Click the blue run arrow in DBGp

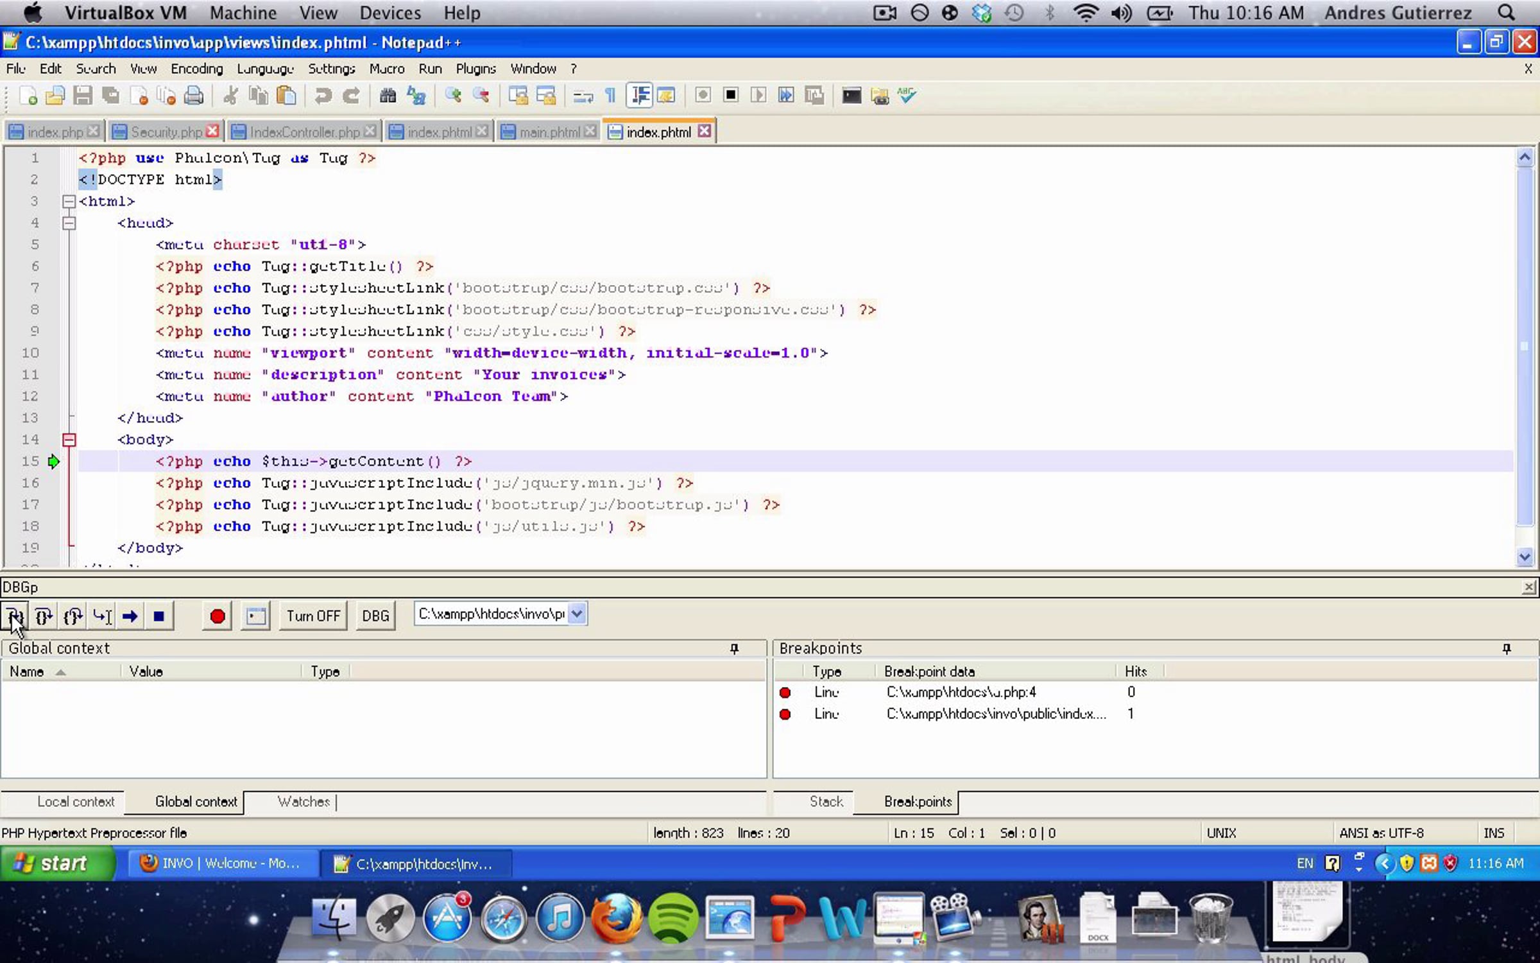coord(130,616)
